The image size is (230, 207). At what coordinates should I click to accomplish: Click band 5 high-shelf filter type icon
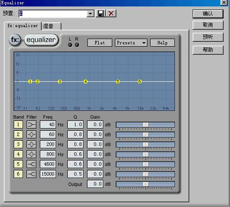(31, 164)
